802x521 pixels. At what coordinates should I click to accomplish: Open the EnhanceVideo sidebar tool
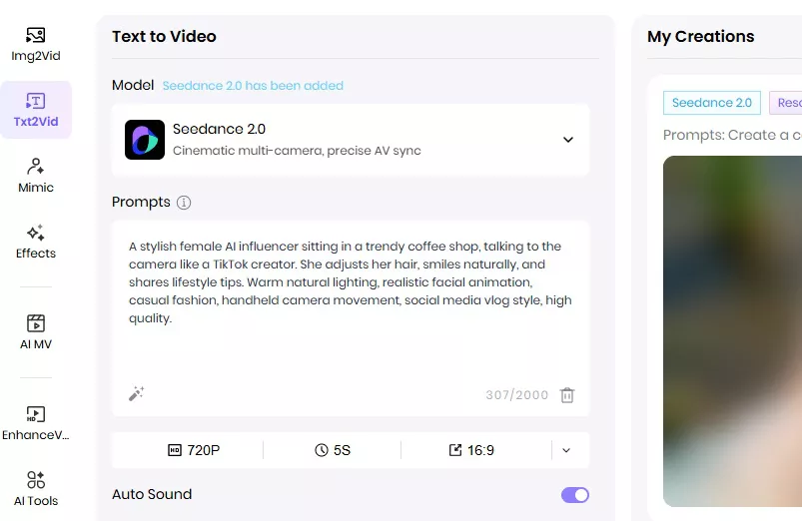[36, 423]
